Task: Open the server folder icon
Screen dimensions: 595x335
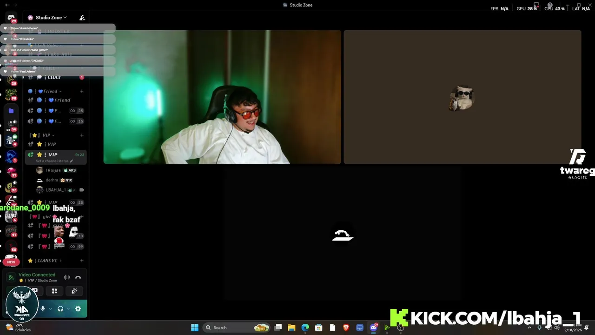Action: point(11,111)
